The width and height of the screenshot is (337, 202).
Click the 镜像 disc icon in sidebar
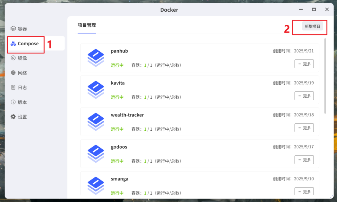13,58
